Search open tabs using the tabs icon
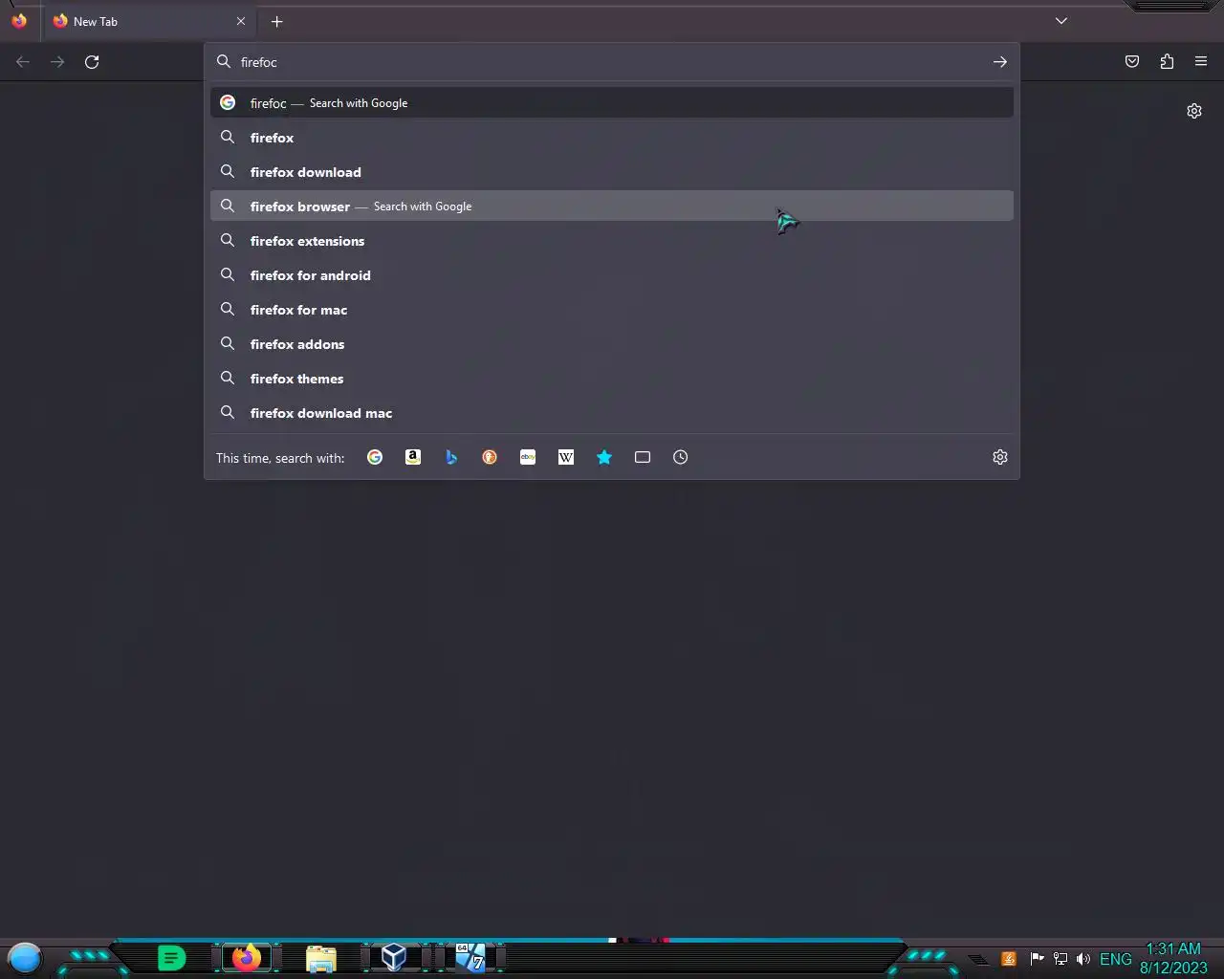Viewport: 1224px width, 979px height. pos(643,457)
